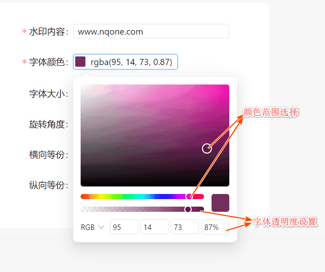Click the chevron arrow beside RGB
Image resolution: width=325 pixels, height=272 pixels.
101,227
